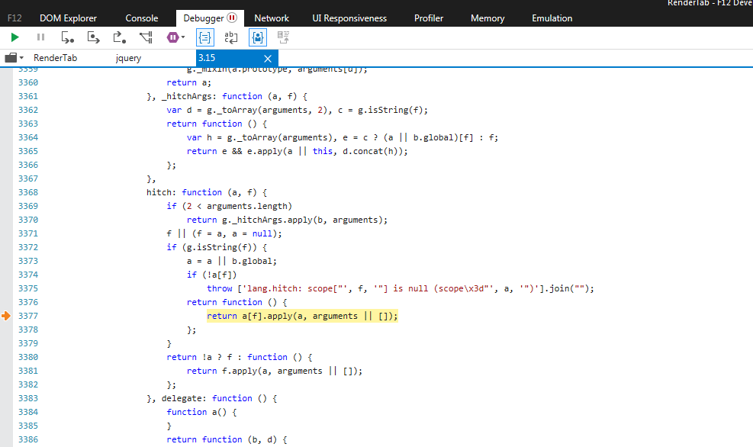Open the Emulation tab

552,18
